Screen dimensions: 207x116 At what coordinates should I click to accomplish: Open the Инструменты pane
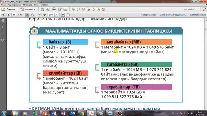[148, 15]
